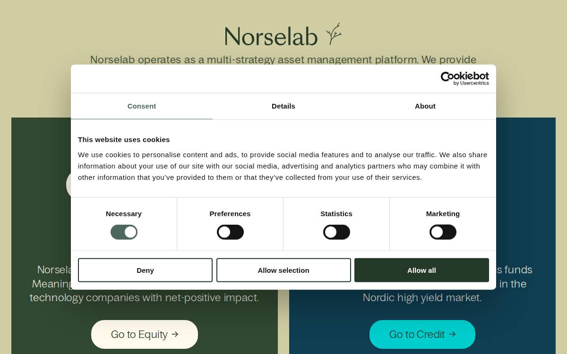Viewport: 567px width, 354px height.
Task: Click the 'Nordic high yield market.' text
Action: tap(422, 298)
